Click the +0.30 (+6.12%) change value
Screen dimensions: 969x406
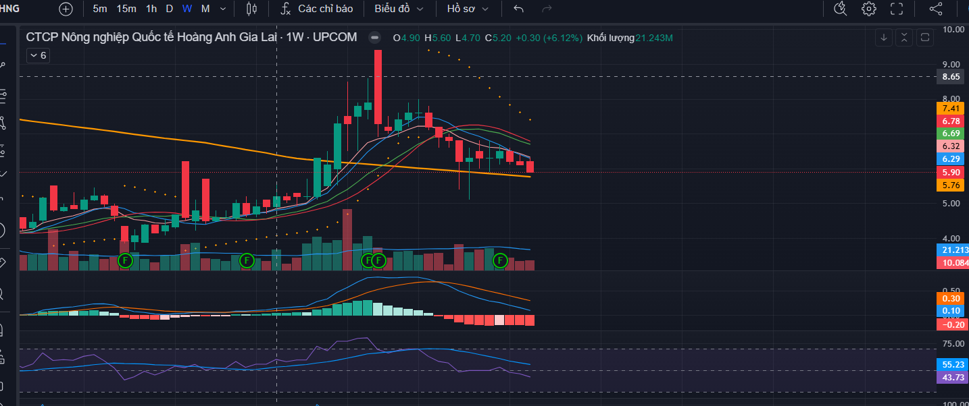tap(549, 38)
